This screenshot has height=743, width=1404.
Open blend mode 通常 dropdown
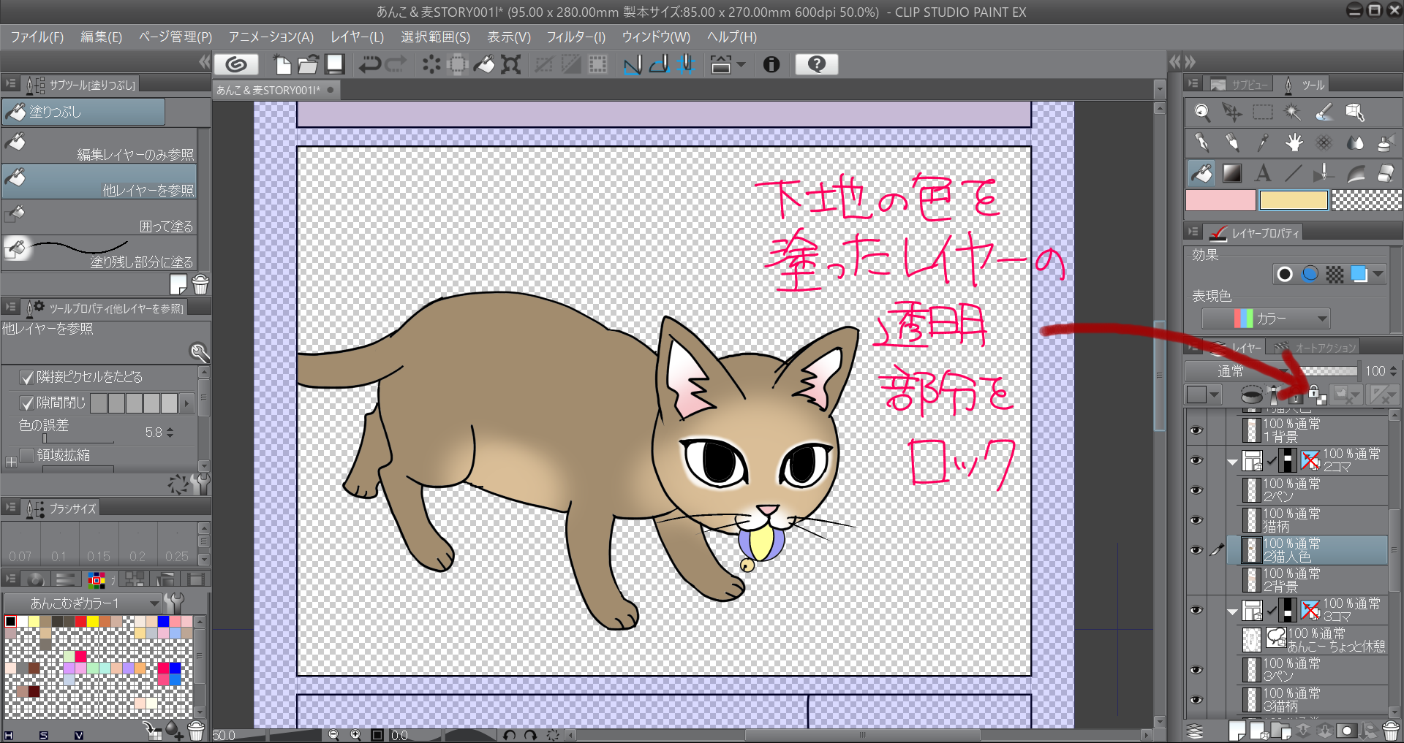pos(1237,371)
